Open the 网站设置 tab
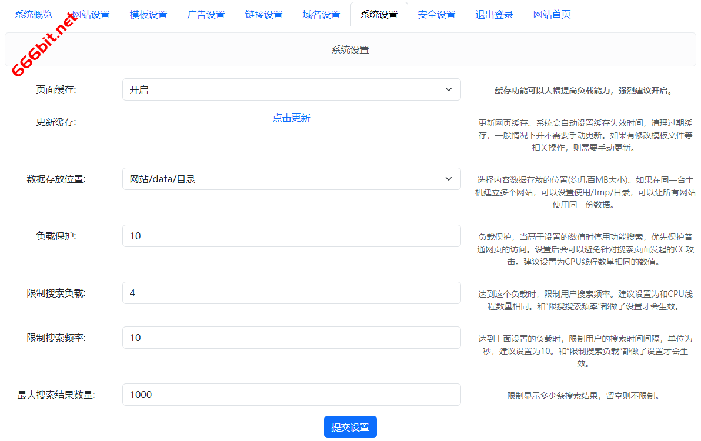This screenshot has width=701, height=441. 91,14
